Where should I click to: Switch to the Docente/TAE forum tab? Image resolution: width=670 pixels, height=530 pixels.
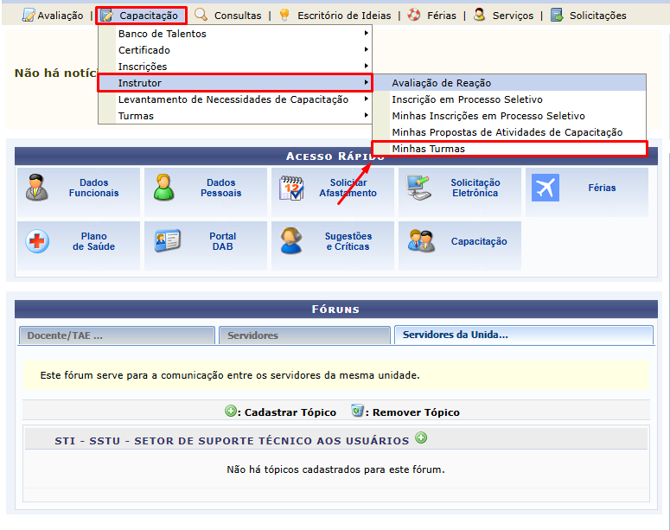[x=117, y=335]
